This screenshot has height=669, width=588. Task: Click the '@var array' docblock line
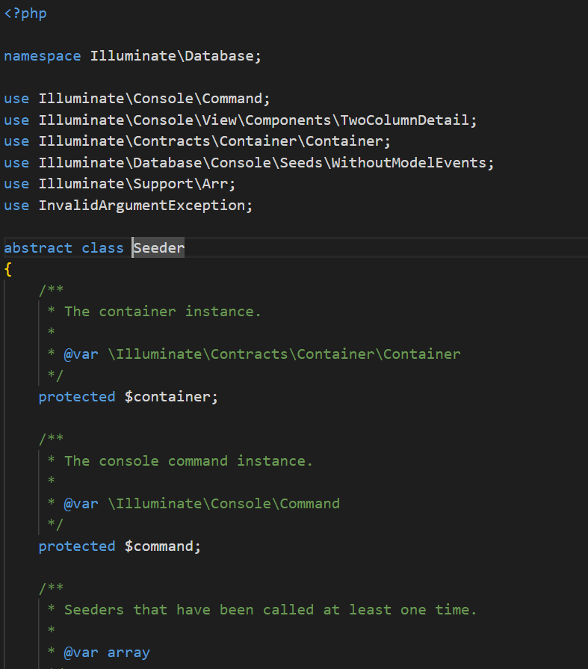click(107, 653)
